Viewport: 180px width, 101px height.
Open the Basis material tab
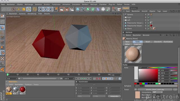pos(127,42)
